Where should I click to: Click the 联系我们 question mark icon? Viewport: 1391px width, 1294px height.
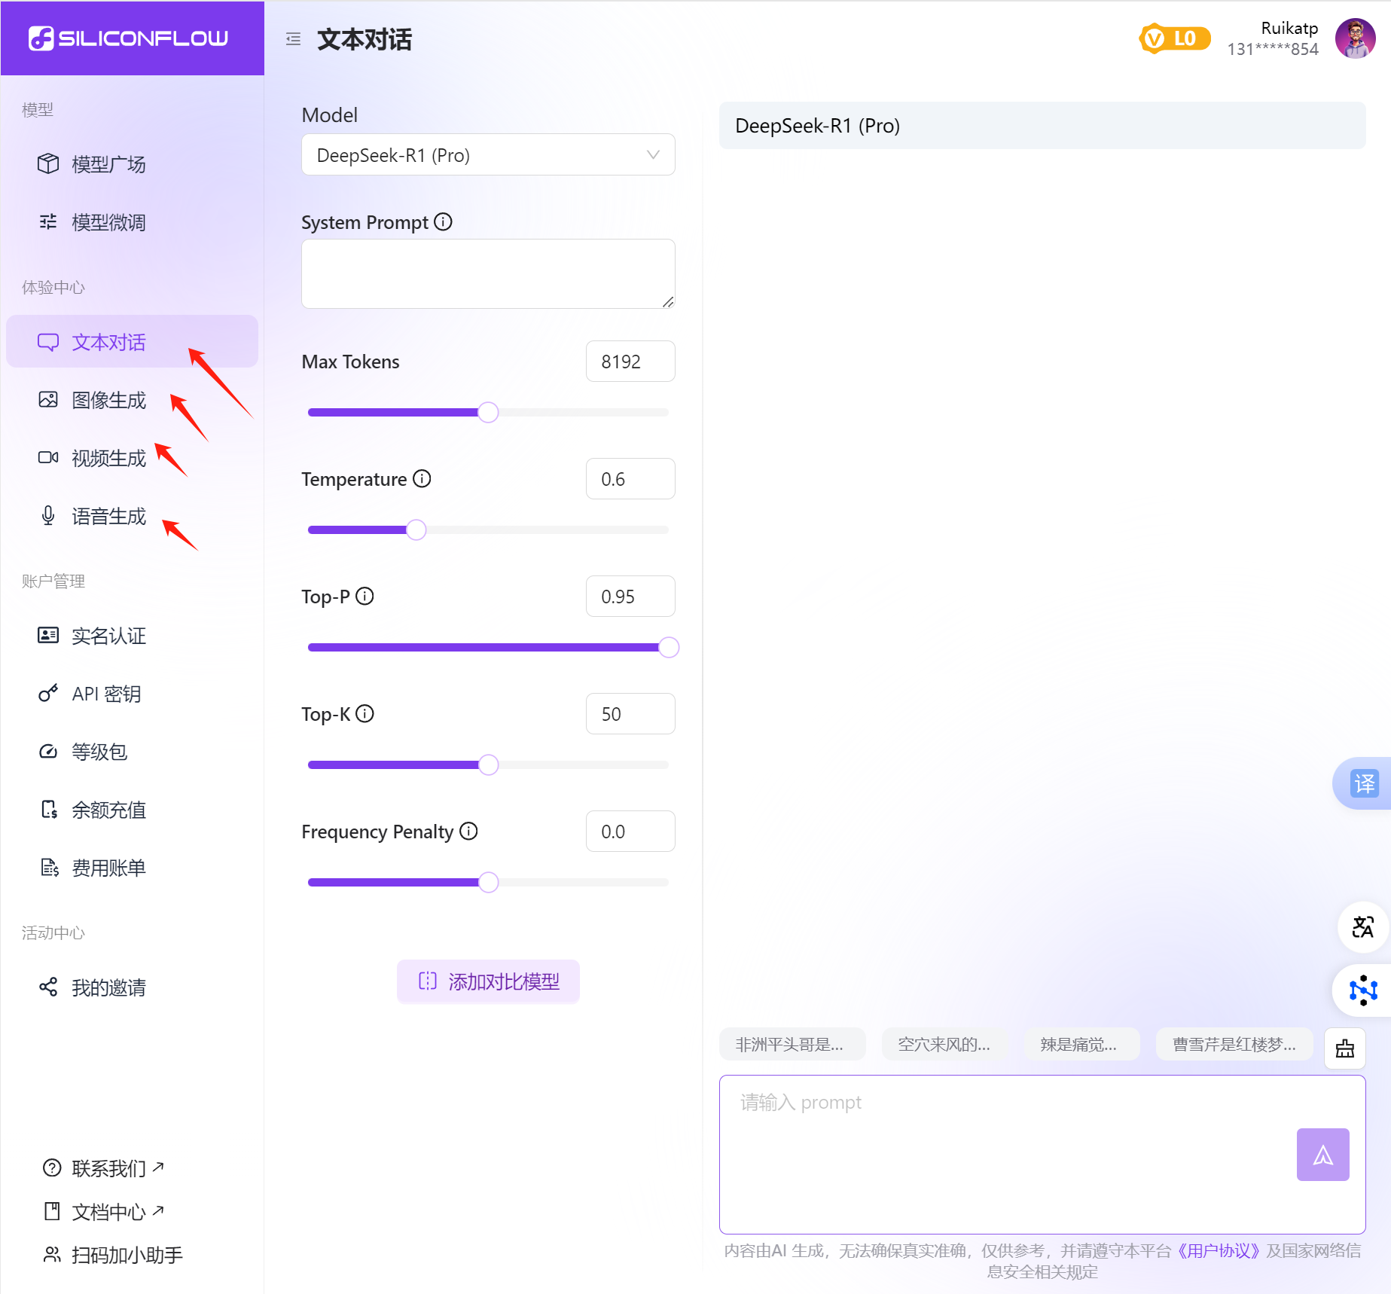click(52, 1168)
